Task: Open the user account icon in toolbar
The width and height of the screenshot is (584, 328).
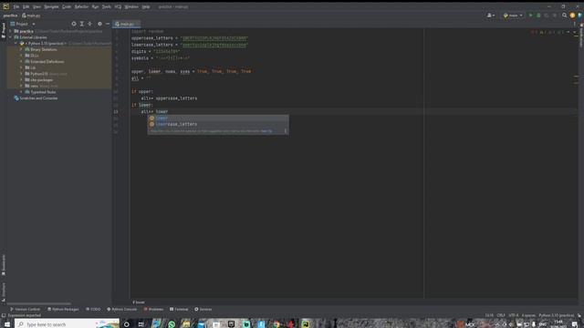Action: click(x=491, y=15)
